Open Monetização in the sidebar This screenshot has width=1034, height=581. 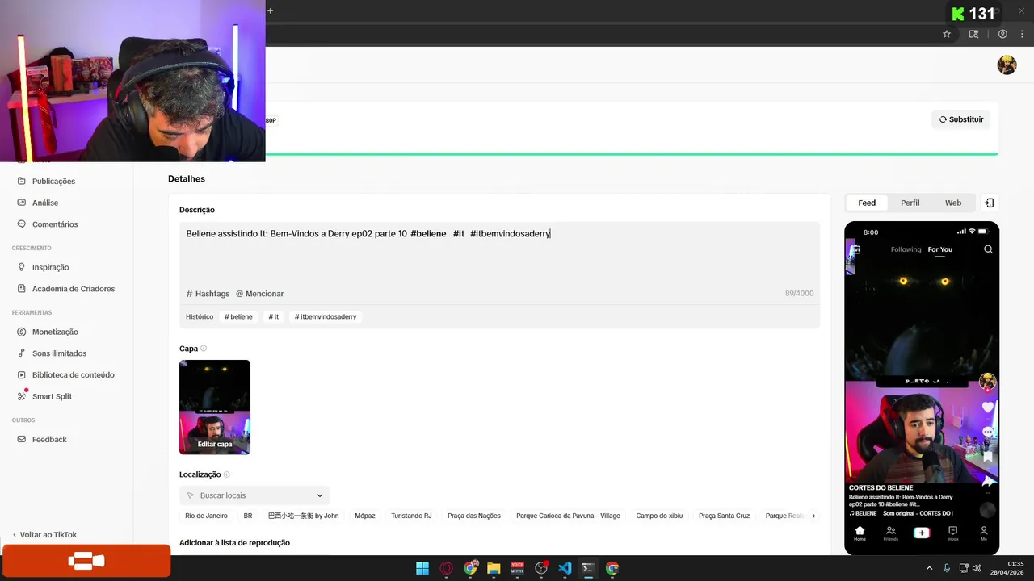pos(55,332)
